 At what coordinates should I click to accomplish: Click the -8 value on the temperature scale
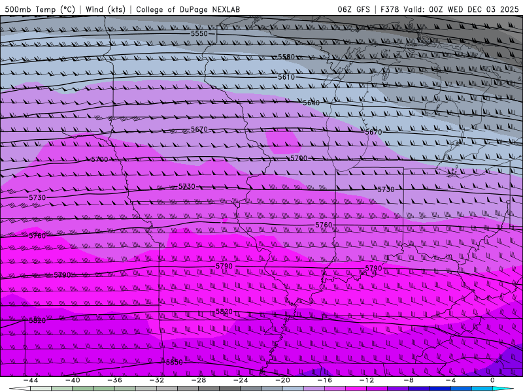pos(409,380)
